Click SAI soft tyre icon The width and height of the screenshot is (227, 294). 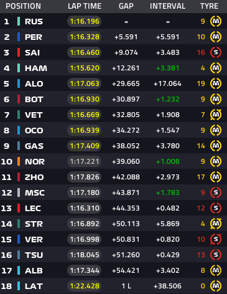pos(216,52)
